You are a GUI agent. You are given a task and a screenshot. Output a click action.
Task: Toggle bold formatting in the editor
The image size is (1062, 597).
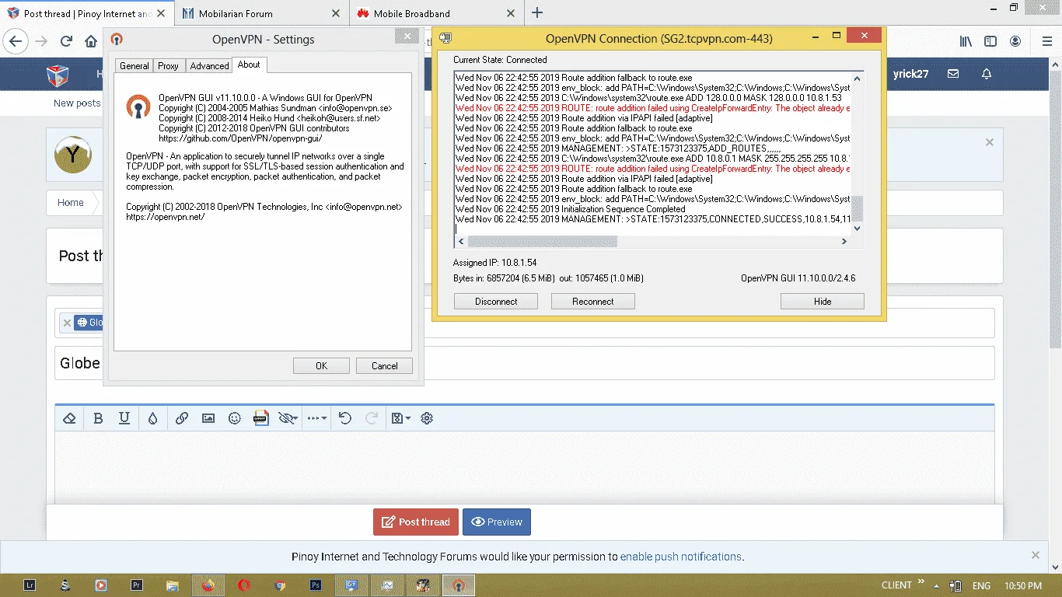pos(98,418)
